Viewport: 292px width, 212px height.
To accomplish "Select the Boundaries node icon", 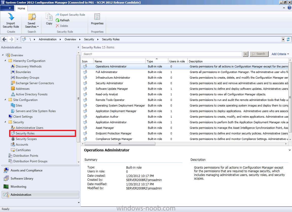I will click(x=13, y=72).
